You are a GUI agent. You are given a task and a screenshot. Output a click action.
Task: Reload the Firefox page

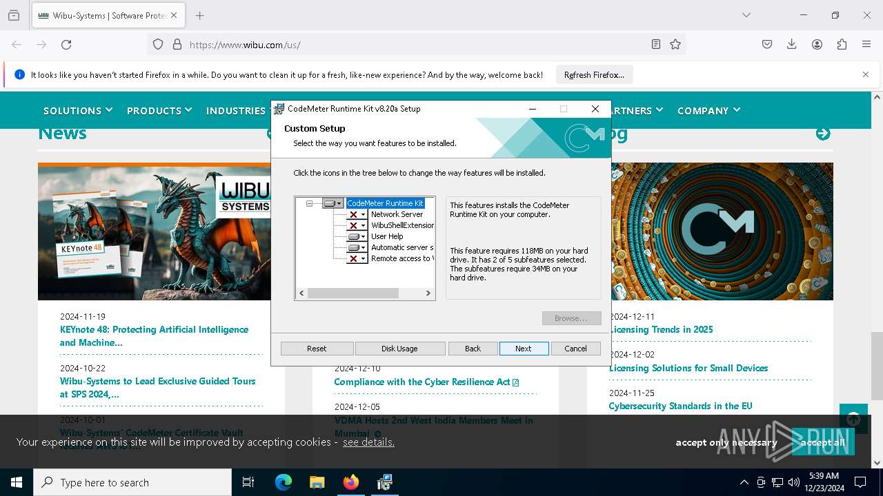[66, 44]
